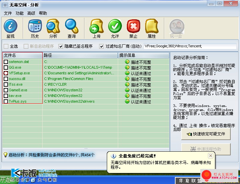Click status icon in ITss.exe row
Screen dimensions: 240x184
(x=127, y=84)
